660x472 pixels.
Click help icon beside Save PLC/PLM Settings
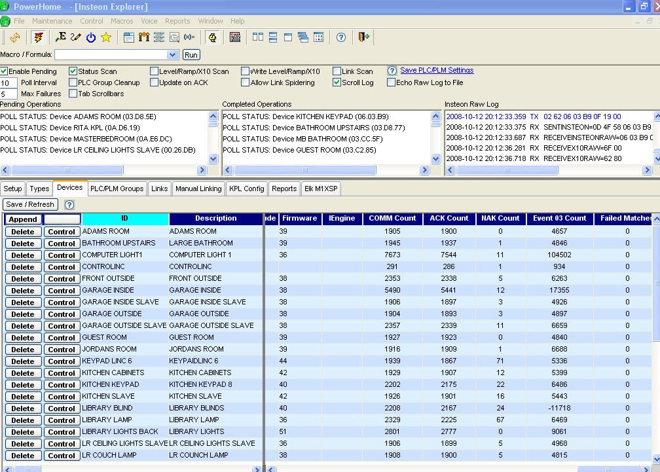tap(392, 71)
